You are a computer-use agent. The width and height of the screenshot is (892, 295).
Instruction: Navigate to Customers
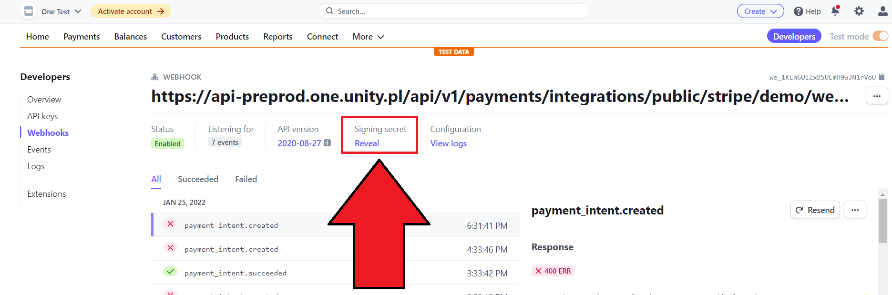pos(181,37)
